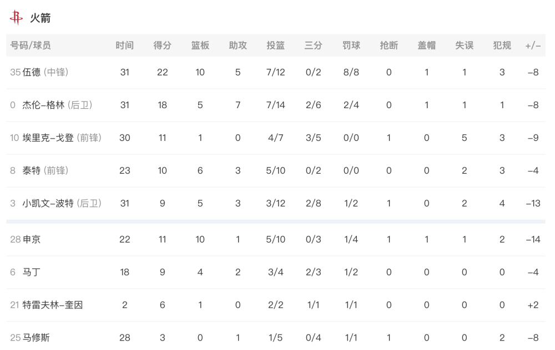Select the 号码/球员 header

(31, 45)
